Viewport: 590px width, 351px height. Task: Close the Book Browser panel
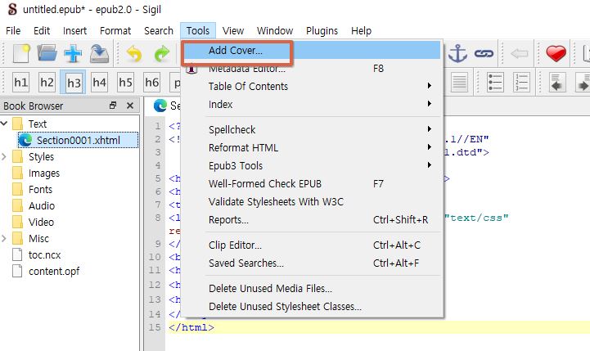[x=130, y=106]
